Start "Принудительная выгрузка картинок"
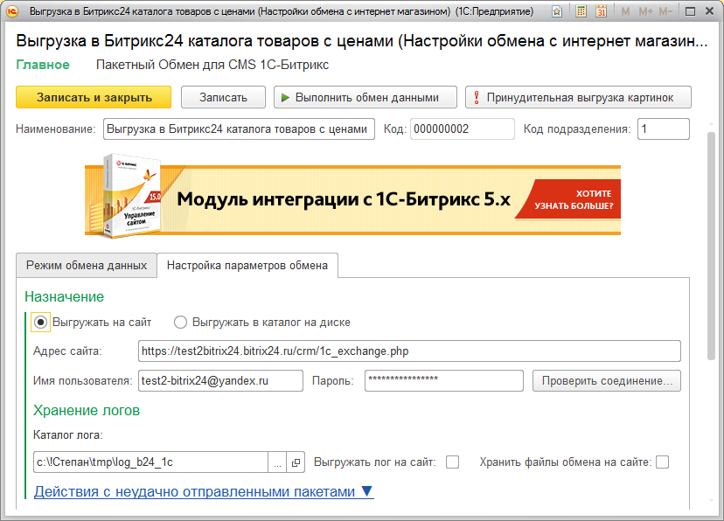This screenshot has width=724, height=521. [578, 97]
